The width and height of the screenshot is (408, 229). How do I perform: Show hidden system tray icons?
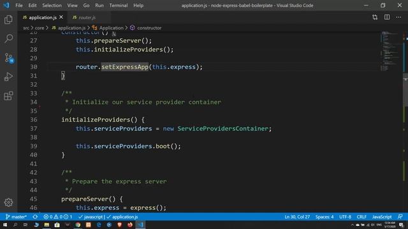coord(353,225)
